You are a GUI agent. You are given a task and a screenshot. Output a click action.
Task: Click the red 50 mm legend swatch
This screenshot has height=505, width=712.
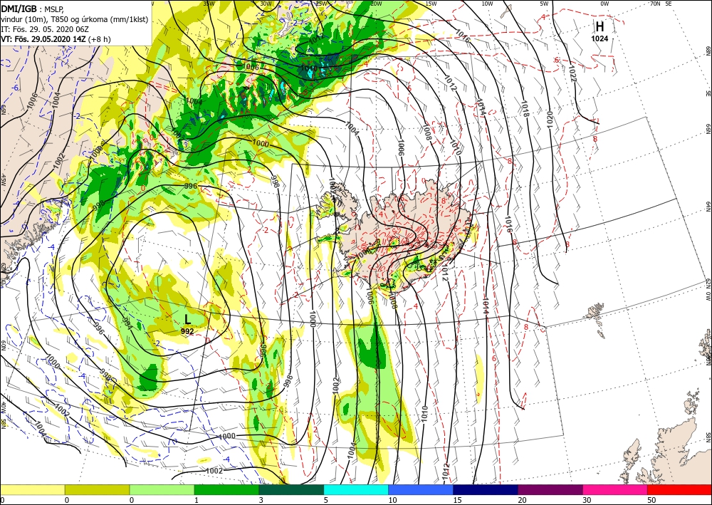point(679,489)
